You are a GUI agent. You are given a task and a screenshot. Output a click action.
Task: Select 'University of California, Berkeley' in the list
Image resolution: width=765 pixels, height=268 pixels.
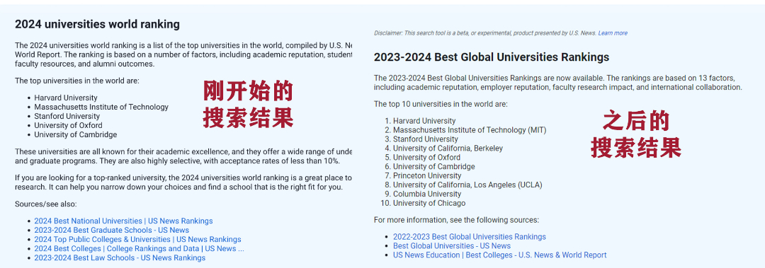448,148
